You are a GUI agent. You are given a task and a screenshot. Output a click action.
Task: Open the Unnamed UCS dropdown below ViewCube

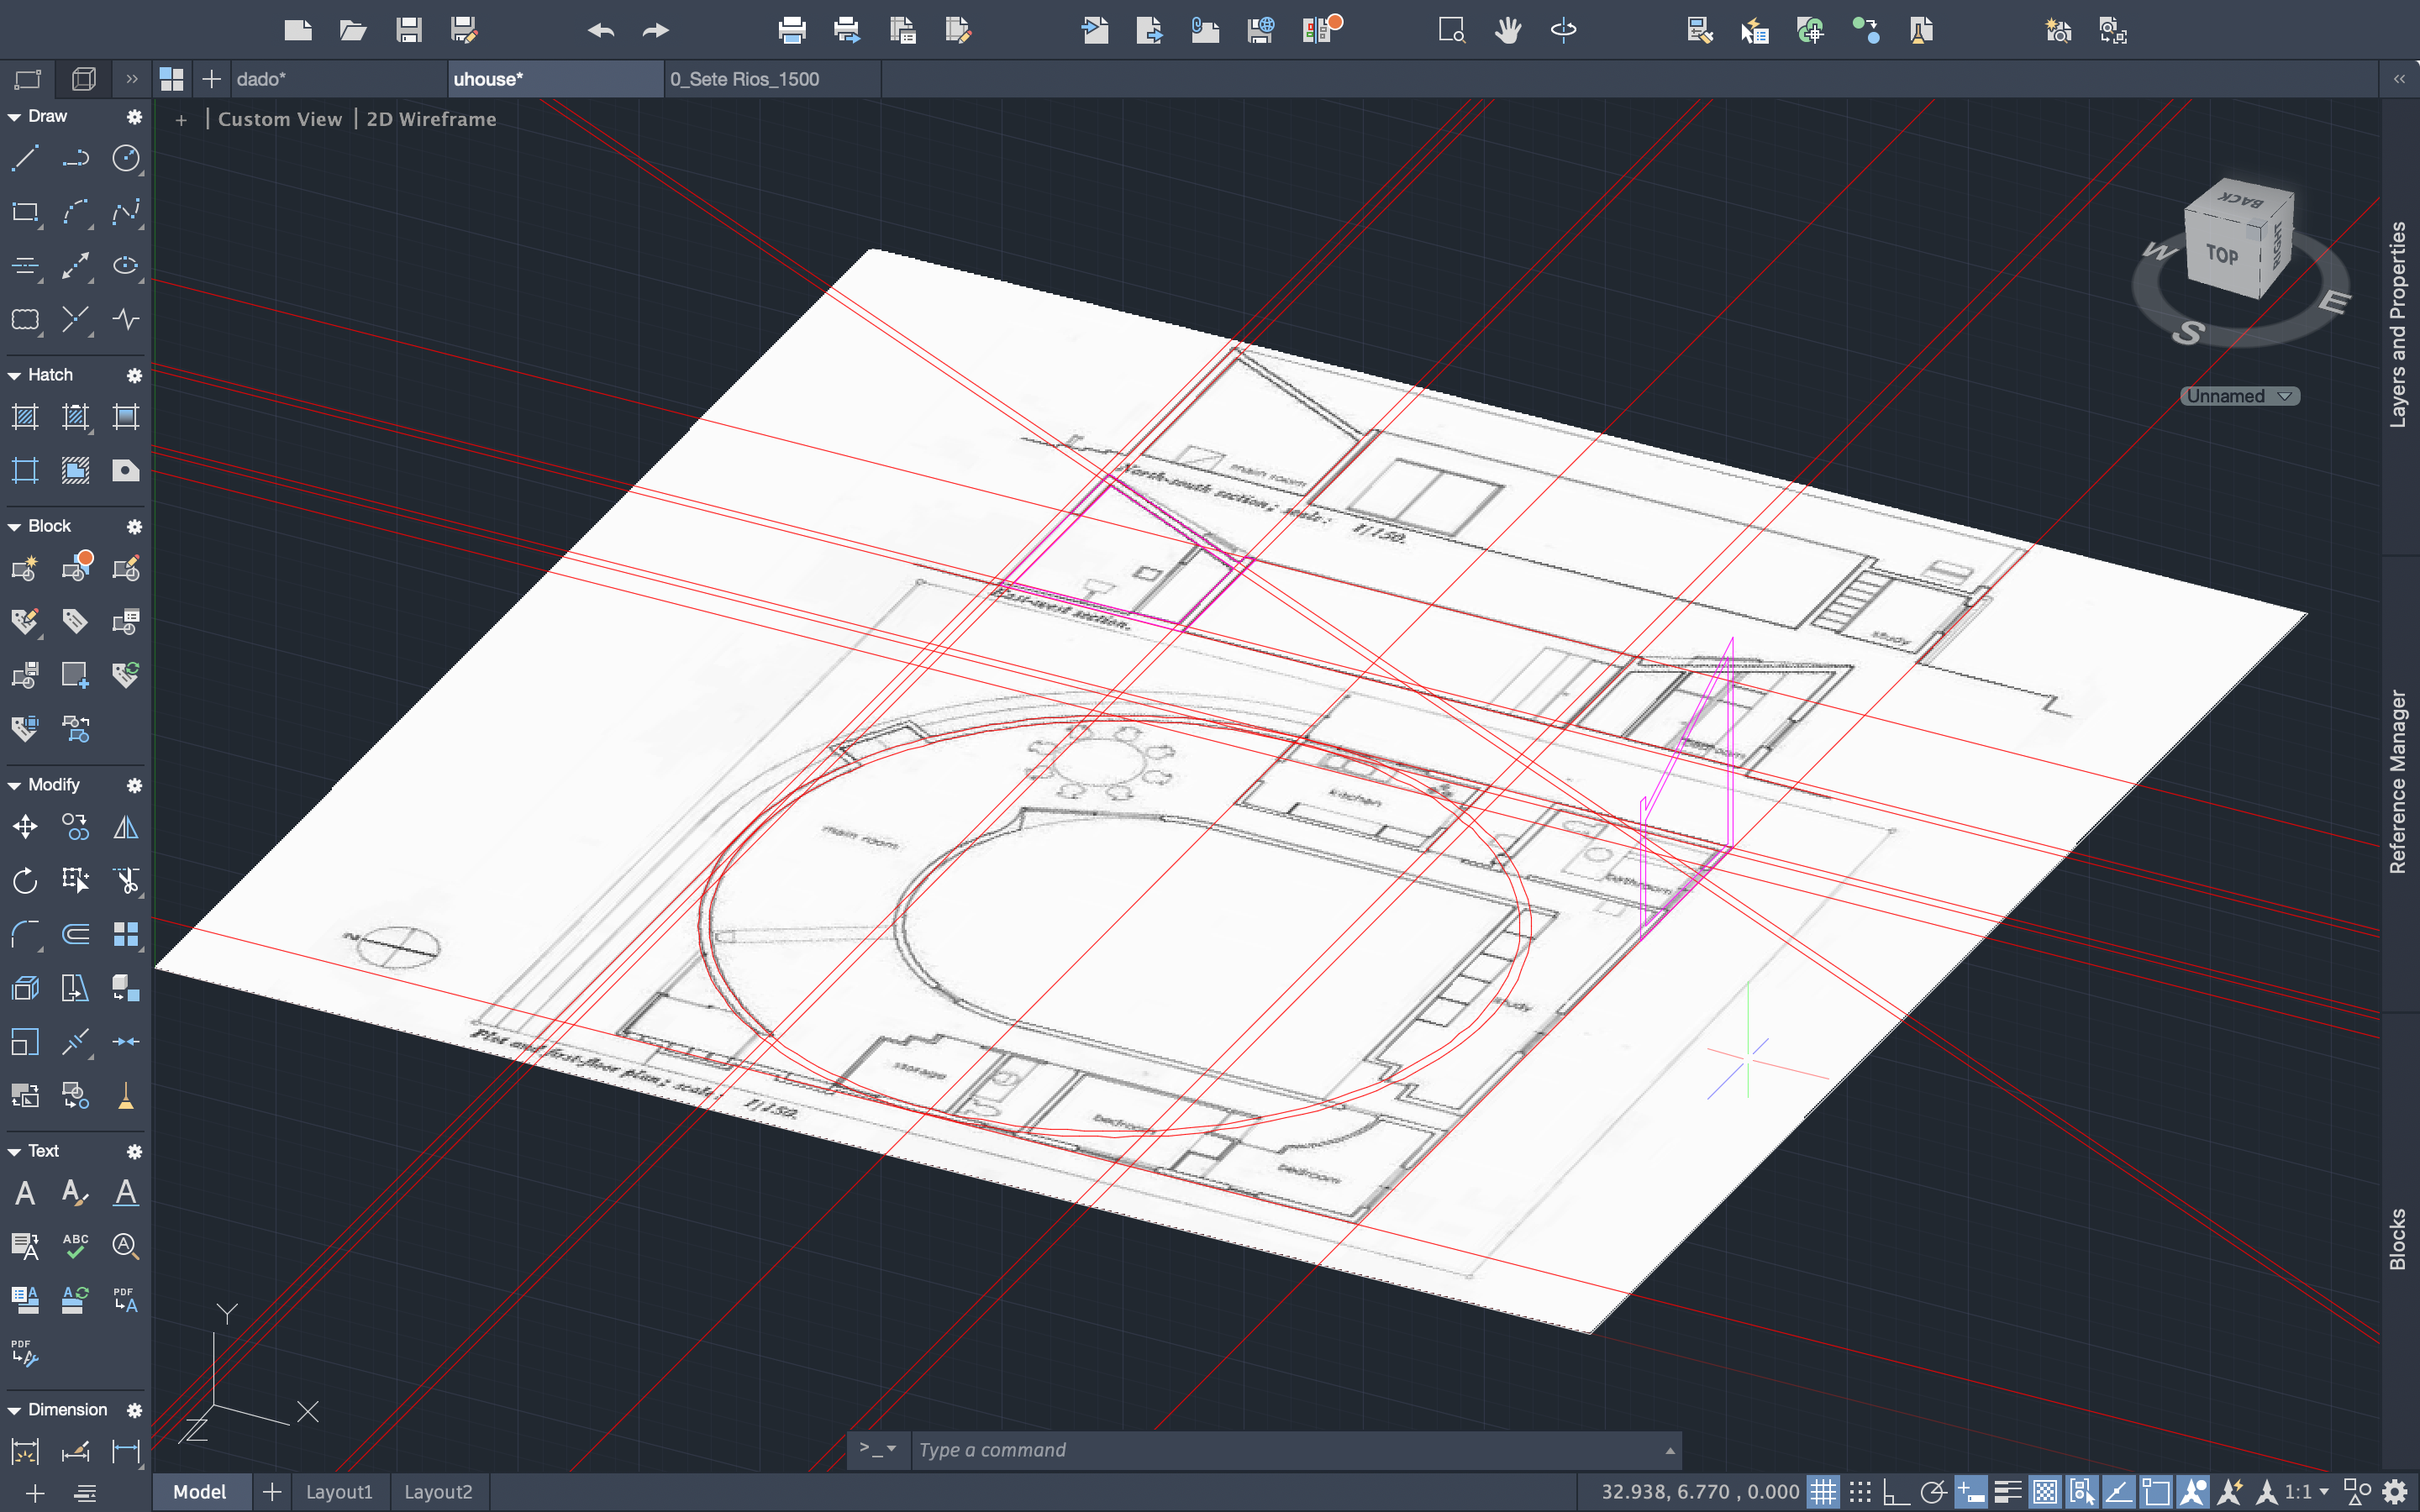pos(2240,396)
